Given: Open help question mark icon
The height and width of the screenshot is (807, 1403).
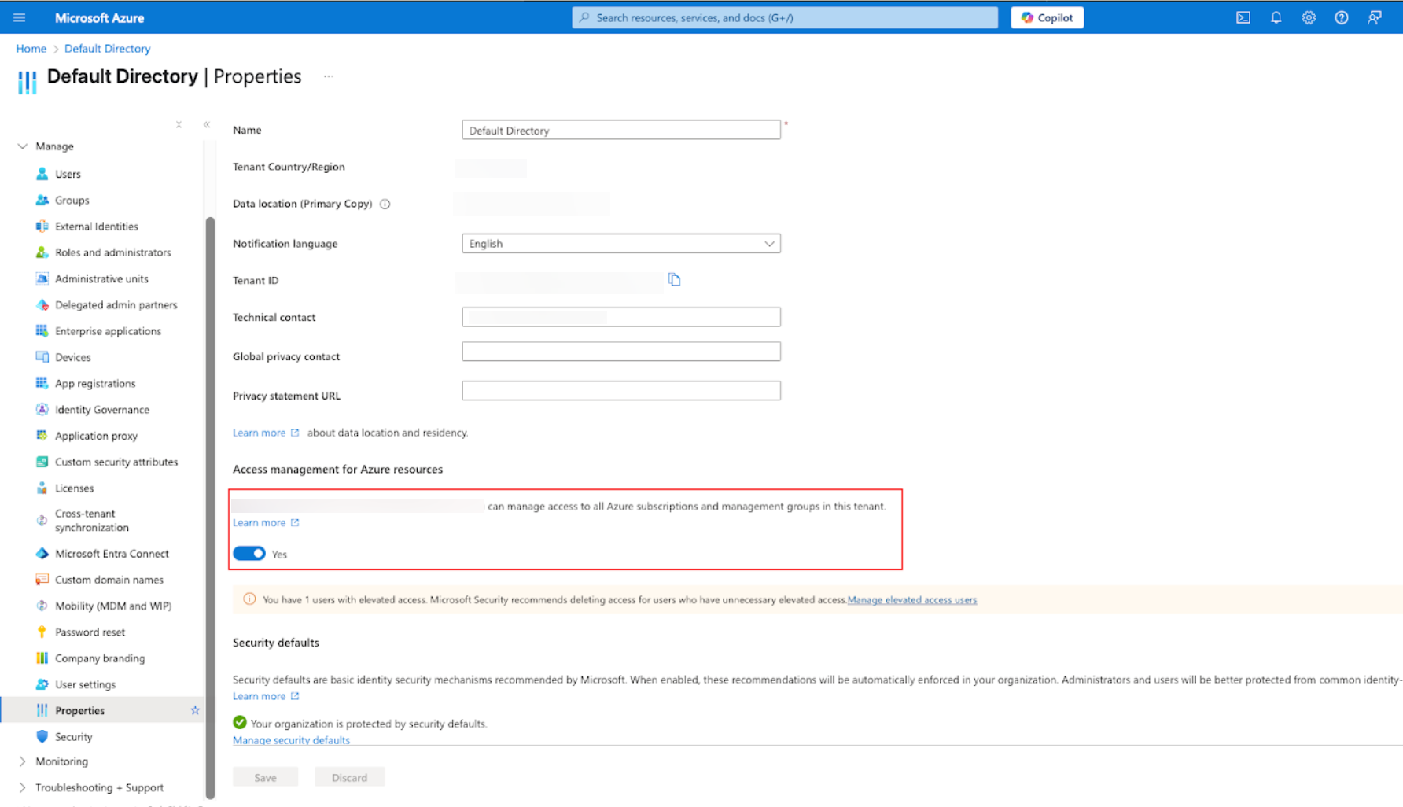Looking at the screenshot, I should (x=1342, y=17).
